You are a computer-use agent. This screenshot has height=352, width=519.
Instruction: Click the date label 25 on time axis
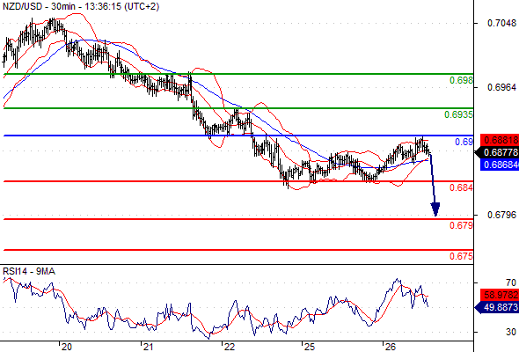[x=310, y=347]
